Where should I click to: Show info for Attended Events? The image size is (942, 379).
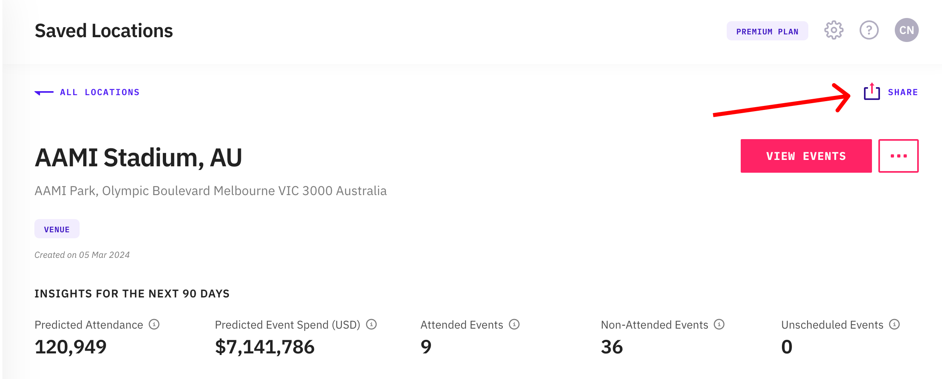514,324
